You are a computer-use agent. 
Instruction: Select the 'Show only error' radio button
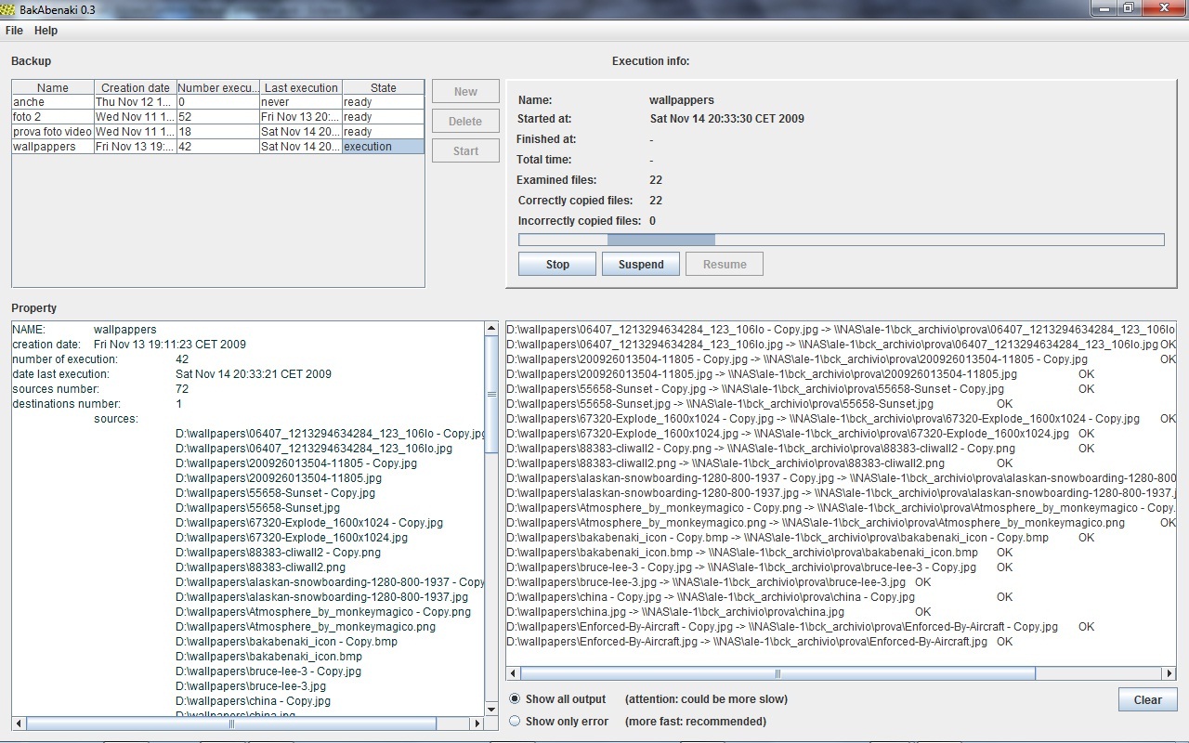point(516,721)
